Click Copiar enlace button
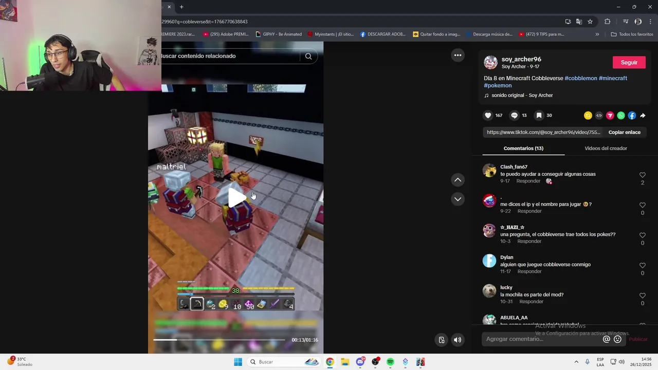658x370 pixels. point(625,133)
